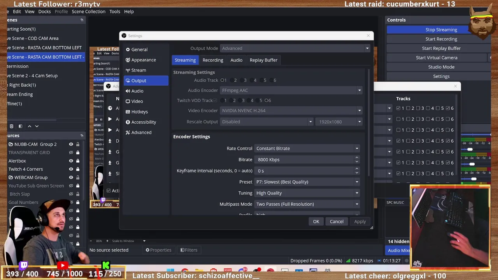Adjust first audio mixer volume slider
The height and width of the screenshot is (280, 498).
(x=470, y=149)
